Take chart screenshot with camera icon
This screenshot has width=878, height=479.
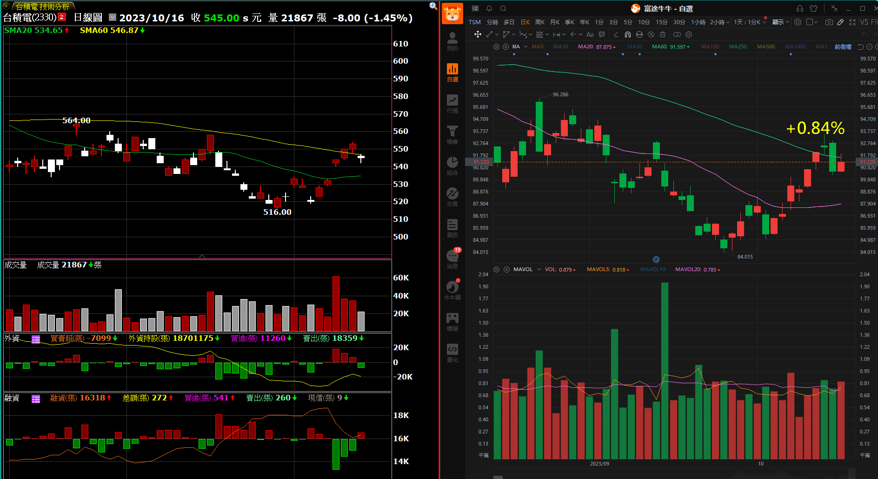pos(829,22)
